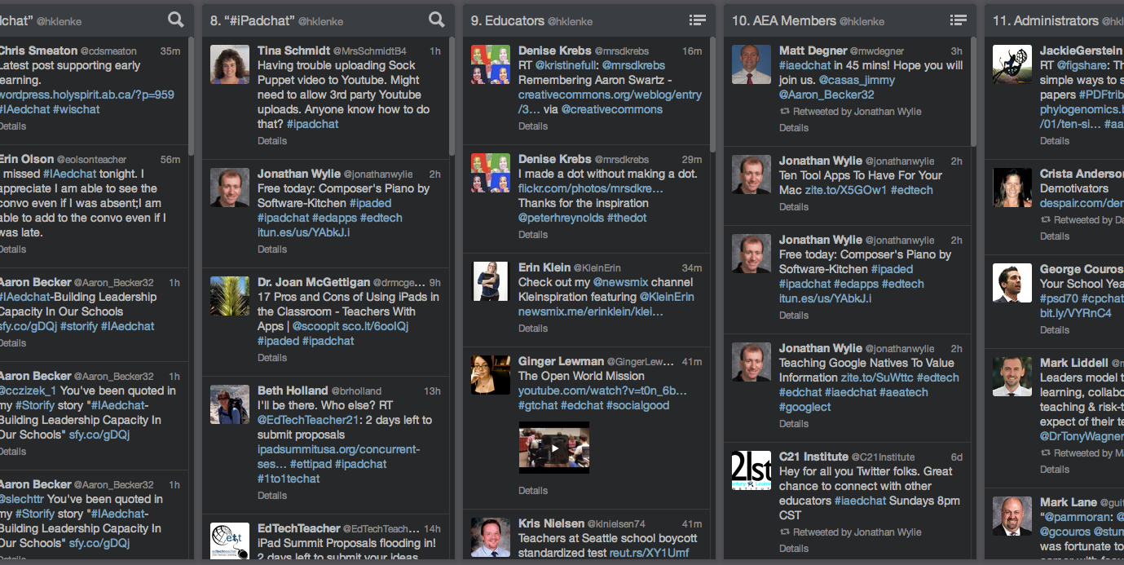The image size is (1124, 565).
Task: Click the @creativecommons mention in Denise Krebs's tweet
Action: [611, 109]
